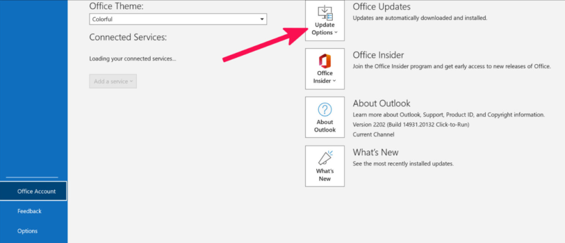Click the 'Learn more about Outlook' description line

[449, 115]
